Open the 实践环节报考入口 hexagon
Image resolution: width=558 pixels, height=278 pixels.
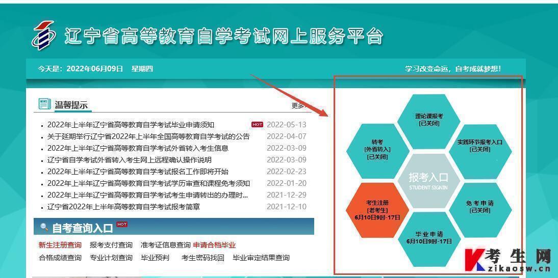coord(480,152)
